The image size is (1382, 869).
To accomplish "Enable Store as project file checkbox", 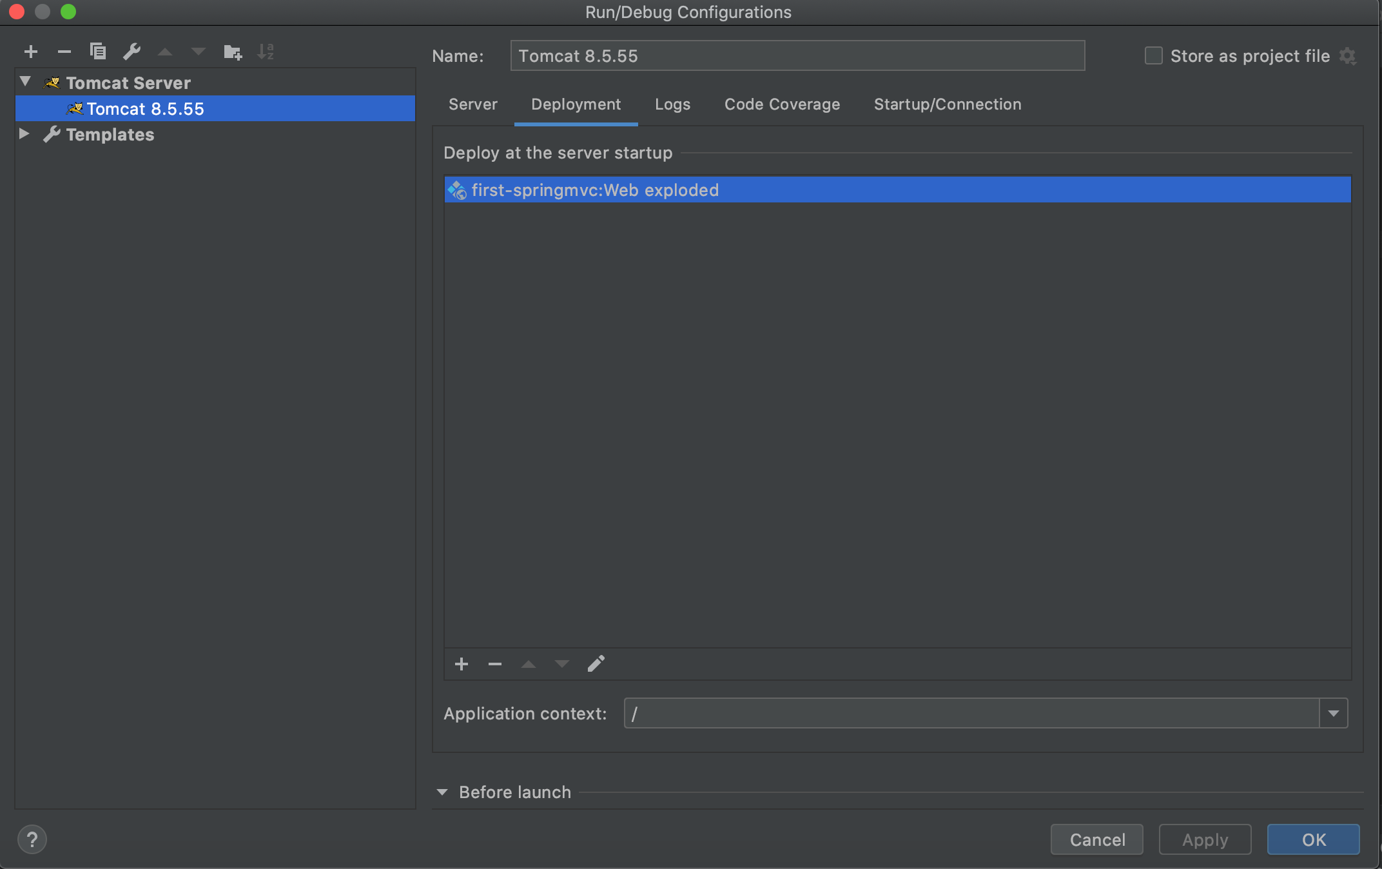I will coord(1154,56).
